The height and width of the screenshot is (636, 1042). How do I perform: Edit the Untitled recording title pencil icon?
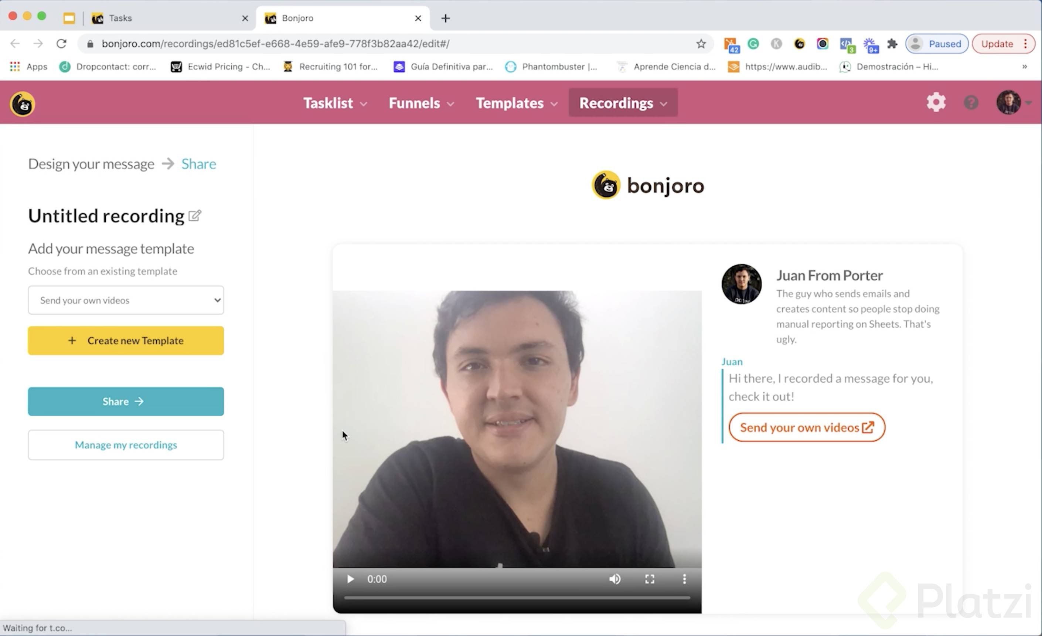click(194, 216)
